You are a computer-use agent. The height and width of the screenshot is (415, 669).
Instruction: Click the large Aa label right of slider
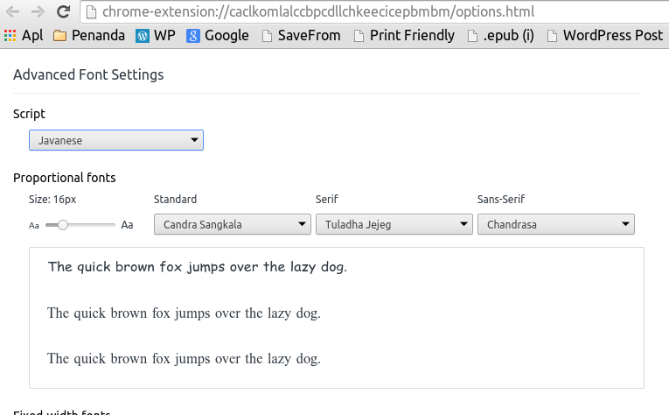127,225
